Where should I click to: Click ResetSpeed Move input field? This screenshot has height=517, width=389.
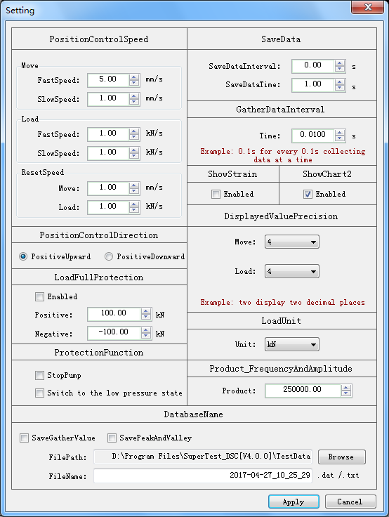point(108,188)
